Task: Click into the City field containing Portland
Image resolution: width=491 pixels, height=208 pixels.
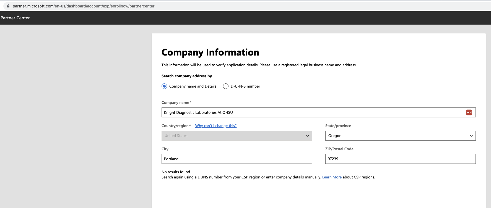Action: pos(237,159)
